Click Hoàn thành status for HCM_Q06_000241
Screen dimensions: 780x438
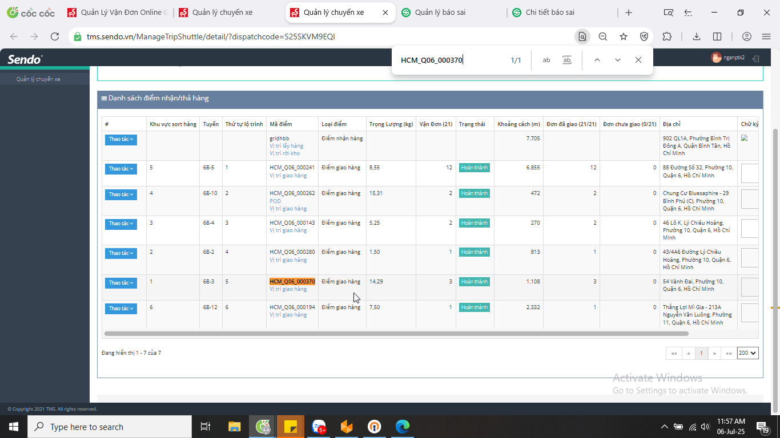coord(475,168)
